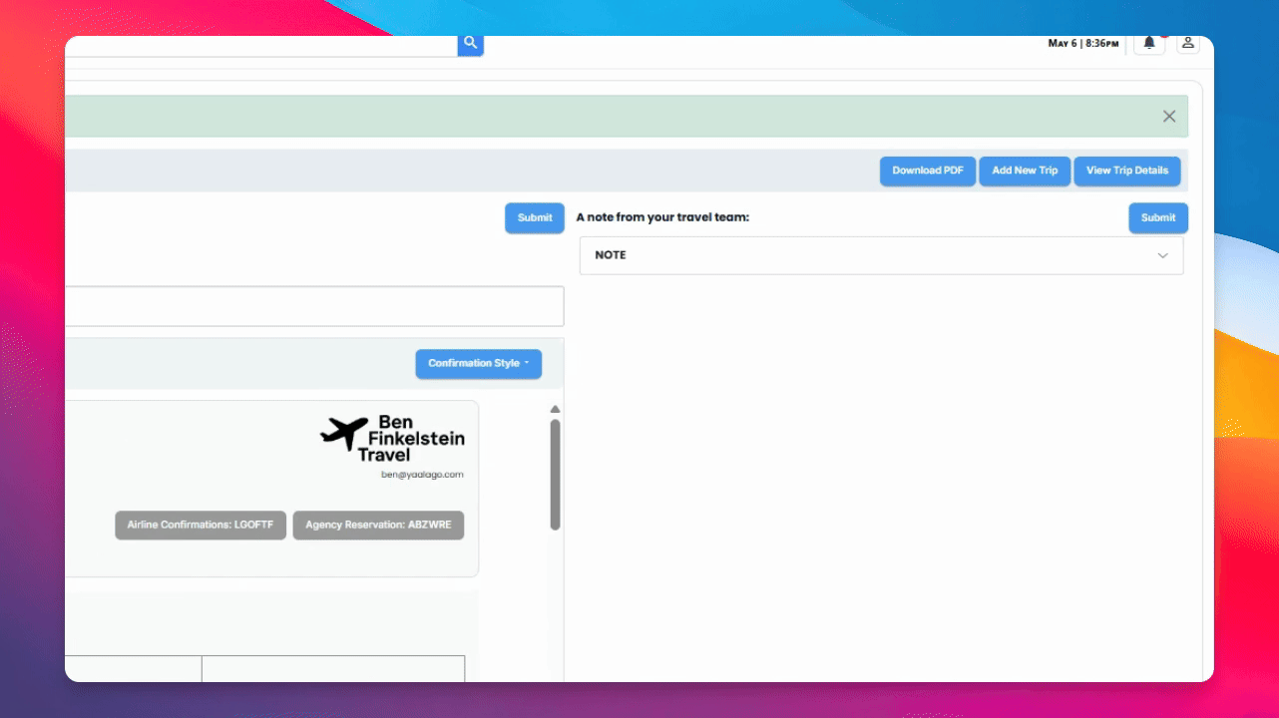Click the May 6 | 8:36pm date text
Viewport: 1279px width, 718px height.
[x=1082, y=44]
